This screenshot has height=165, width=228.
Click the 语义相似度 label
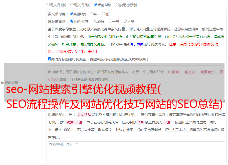[x=58, y=14]
